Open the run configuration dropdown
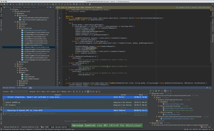 (41, 4)
